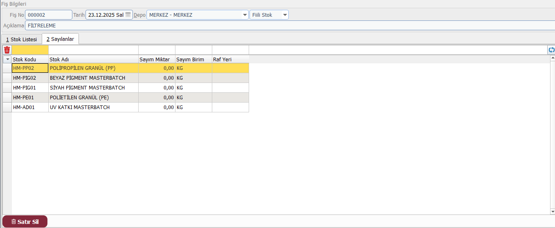Screen dimensions: 555x228
Task: Click the Raf Yeri column header
Action: point(230,59)
